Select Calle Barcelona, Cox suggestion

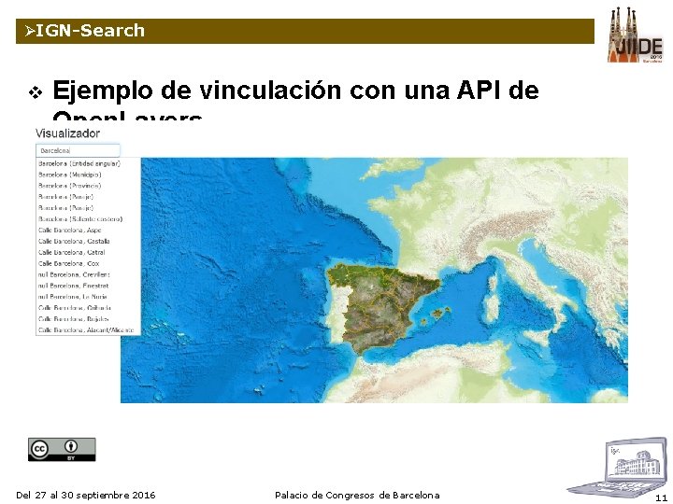point(68,263)
